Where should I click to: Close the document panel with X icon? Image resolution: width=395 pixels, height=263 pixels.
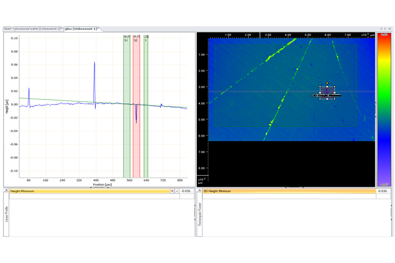pos(389,29)
